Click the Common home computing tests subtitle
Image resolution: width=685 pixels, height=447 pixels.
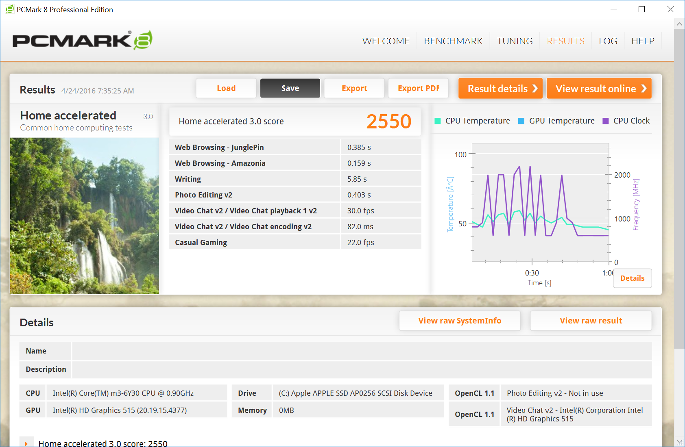76,128
